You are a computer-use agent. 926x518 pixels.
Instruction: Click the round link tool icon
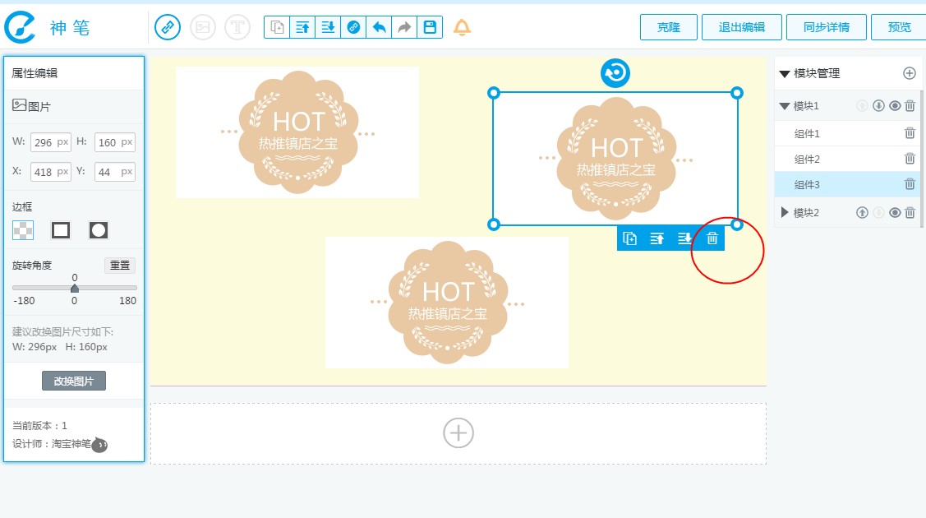(x=168, y=27)
